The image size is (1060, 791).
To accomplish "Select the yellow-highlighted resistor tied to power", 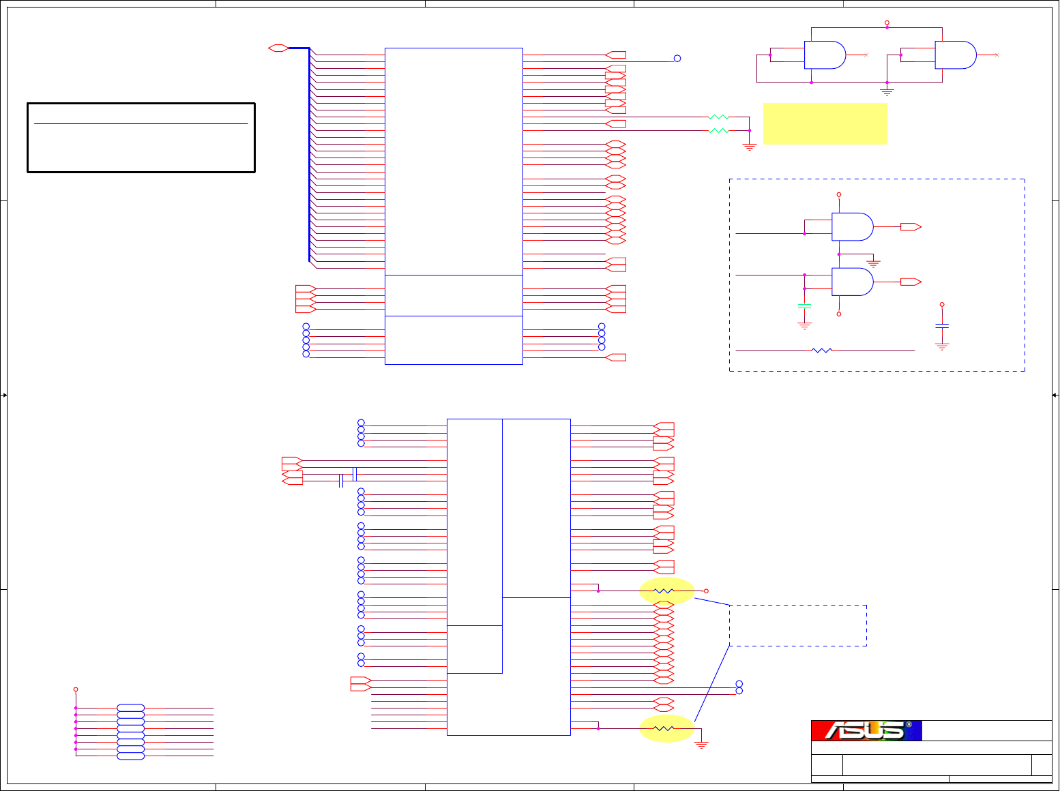I will point(664,591).
